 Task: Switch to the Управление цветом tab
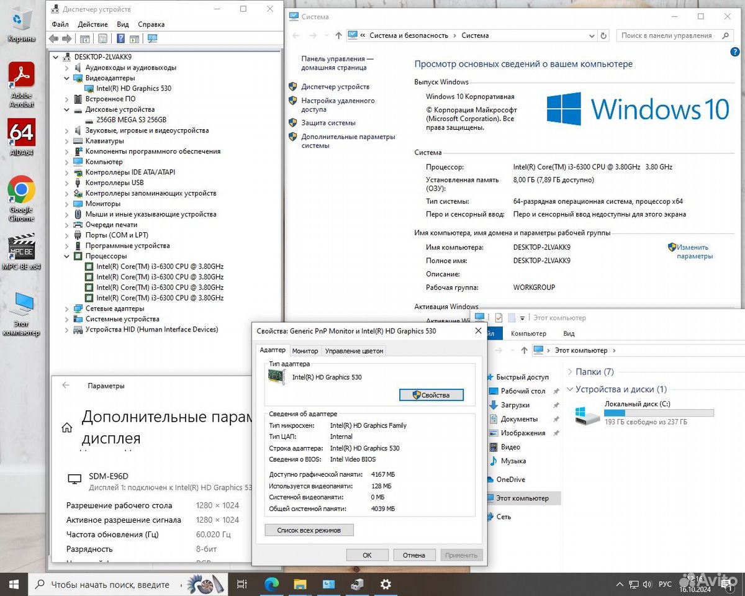point(354,351)
